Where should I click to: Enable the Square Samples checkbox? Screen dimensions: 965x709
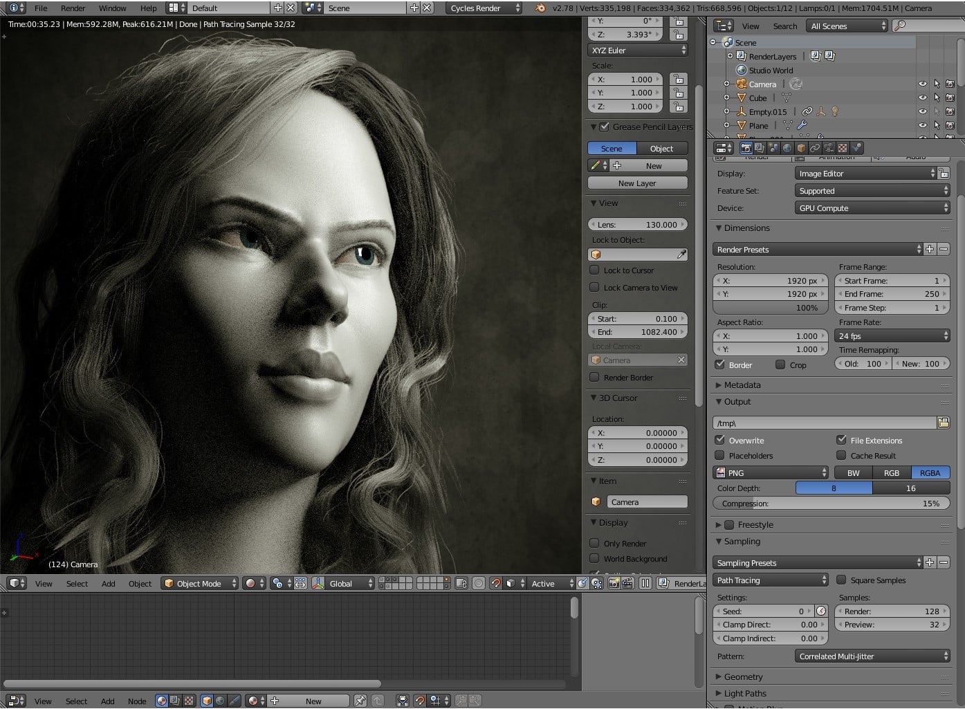[842, 580]
